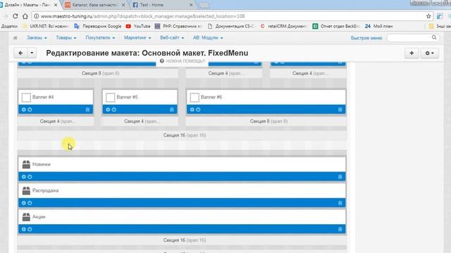This screenshot has height=253, width=451.
Task: Delete Новинки block with trash icon
Action: pos(340,176)
